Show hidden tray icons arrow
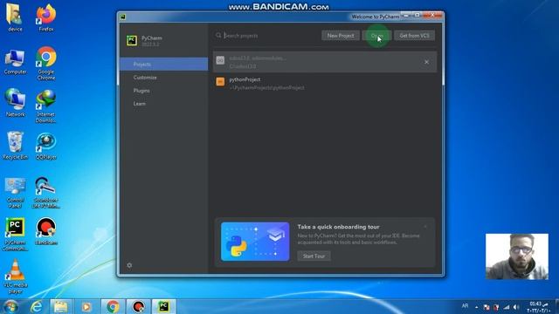Viewport: 559px width, 314px height. coord(477,307)
